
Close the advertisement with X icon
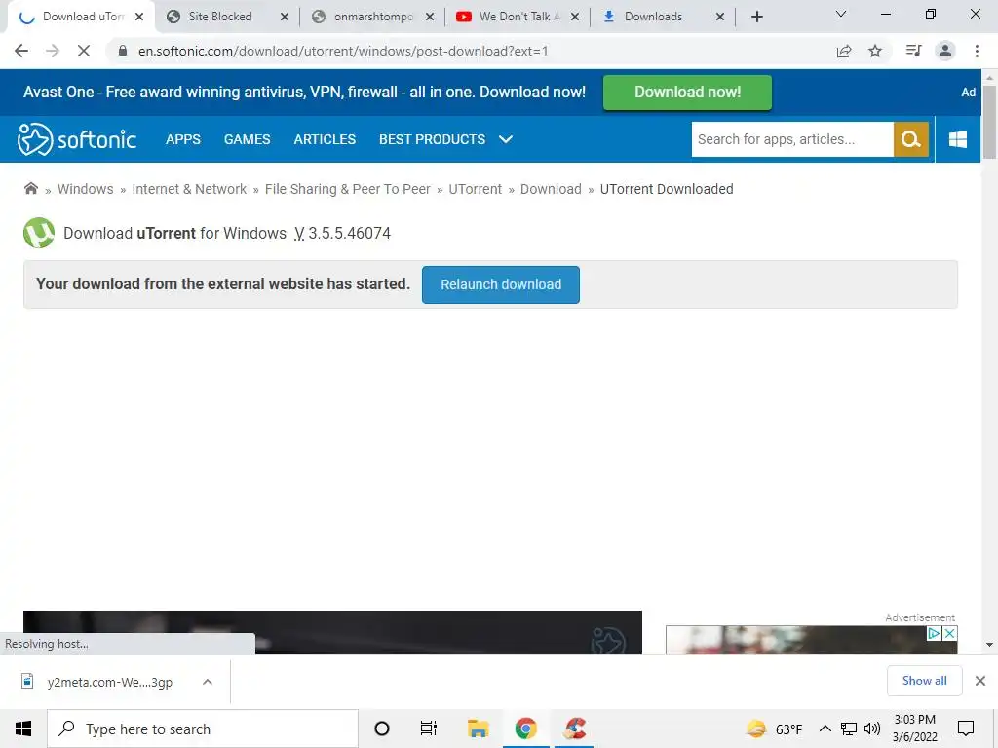(949, 633)
